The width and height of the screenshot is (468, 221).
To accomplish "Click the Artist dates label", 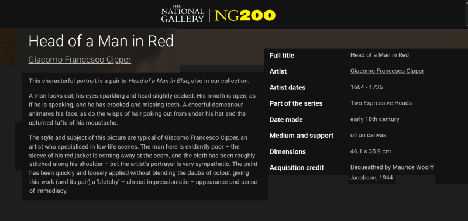I will (287, 88).
